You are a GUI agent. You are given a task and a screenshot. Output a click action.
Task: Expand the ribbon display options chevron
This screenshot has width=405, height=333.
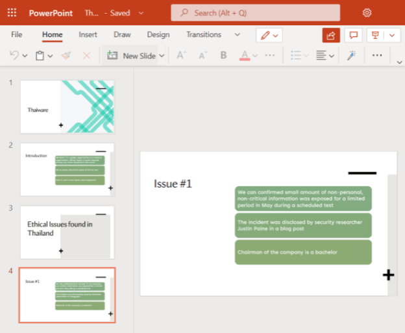coord(399,62)
